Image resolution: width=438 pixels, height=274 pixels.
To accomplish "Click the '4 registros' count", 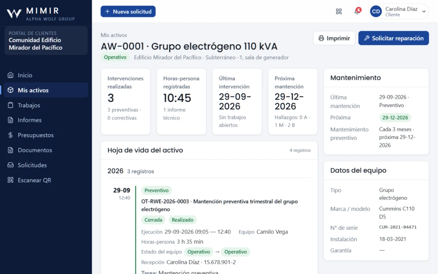I will (300, 150).
